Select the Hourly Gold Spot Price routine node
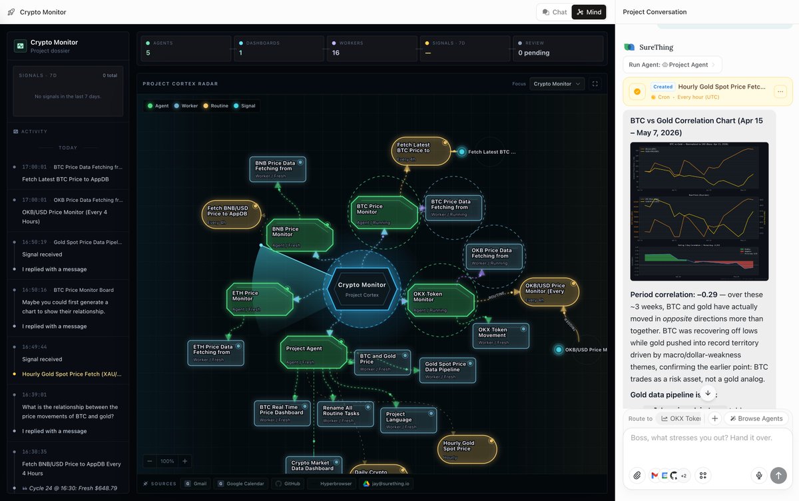This screenshot has height=501, width=799. point(467,449)
